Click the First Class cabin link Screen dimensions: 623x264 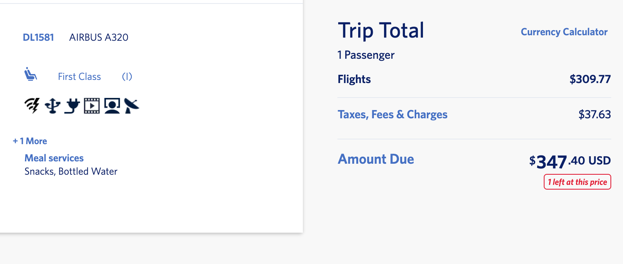(x=79, y=77)
